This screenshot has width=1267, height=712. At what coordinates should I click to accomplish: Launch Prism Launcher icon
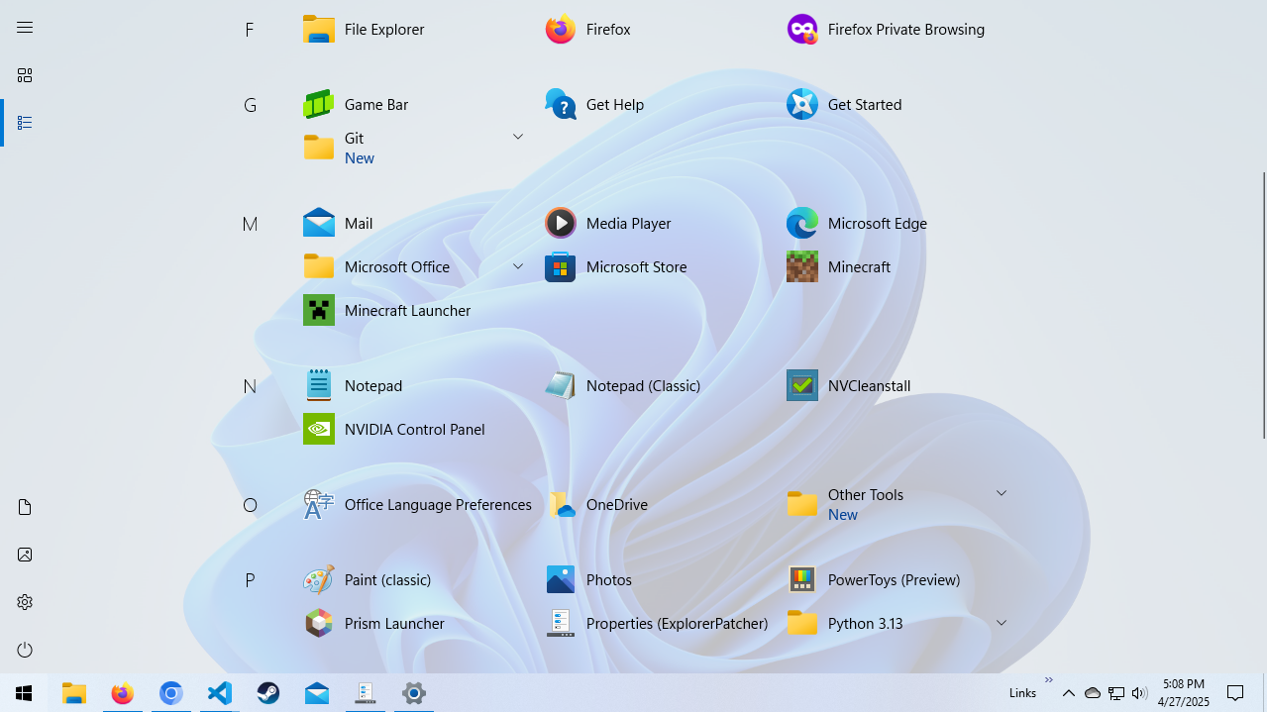click(319, 623)
